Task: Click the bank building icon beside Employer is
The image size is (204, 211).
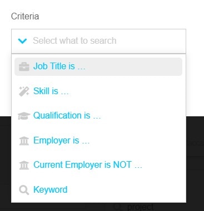Action: [x=24, y=141]
